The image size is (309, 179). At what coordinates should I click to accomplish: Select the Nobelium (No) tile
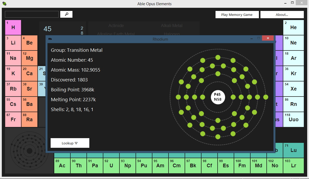coord(275,165)
